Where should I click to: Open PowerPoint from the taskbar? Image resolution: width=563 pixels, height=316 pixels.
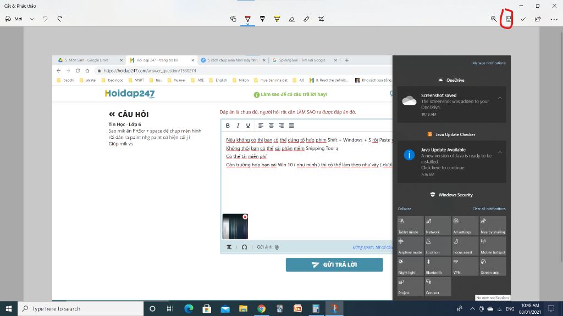(297, 308)
